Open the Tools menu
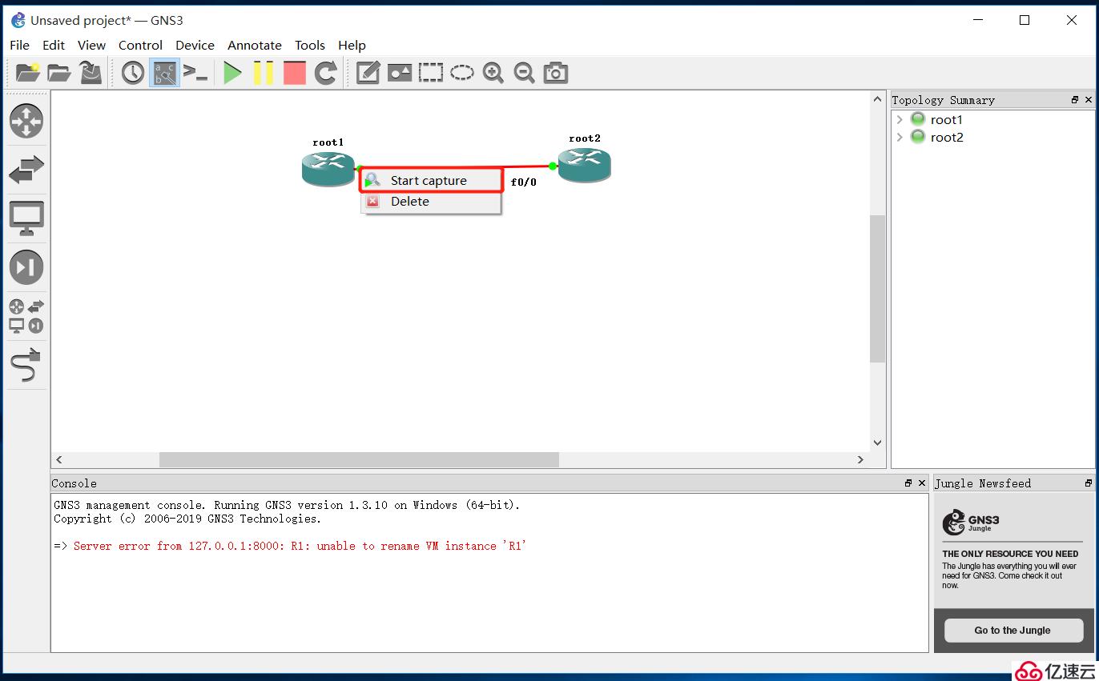 point(310,45)
